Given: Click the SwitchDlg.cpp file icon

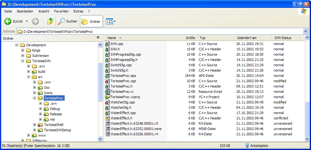Looking at the screenshot, I should tap(107, 65).
